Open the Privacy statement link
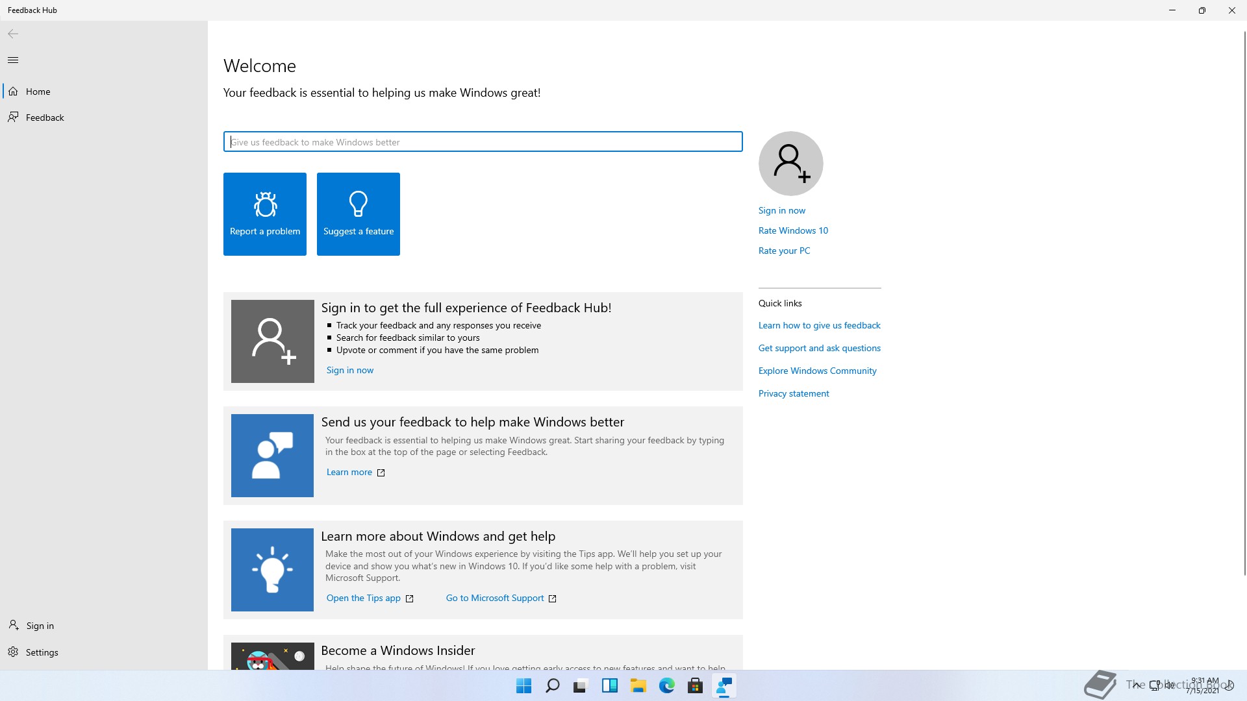Screen dimensions: 1247x701 click(x=793, y=393)
